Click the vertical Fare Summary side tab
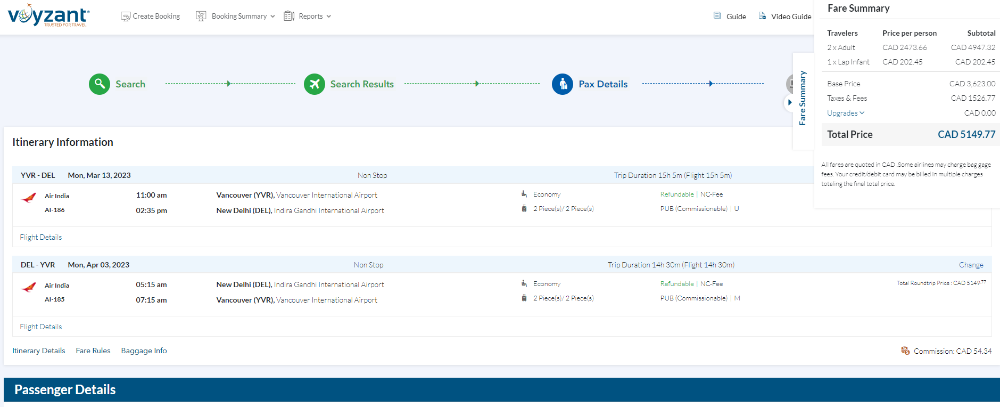This screenshot has width=1000, height=407. click(x=803, y=99)
